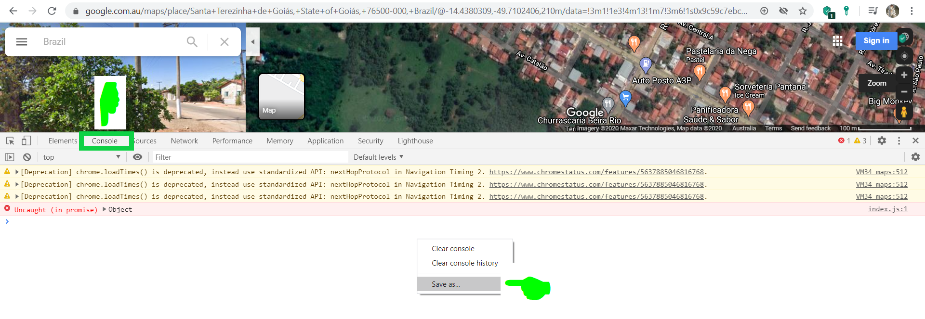Open the Lighthouse tab
The height and width of the screenshot is (319, 925).
pyautogui.click(x=415, y=141)
